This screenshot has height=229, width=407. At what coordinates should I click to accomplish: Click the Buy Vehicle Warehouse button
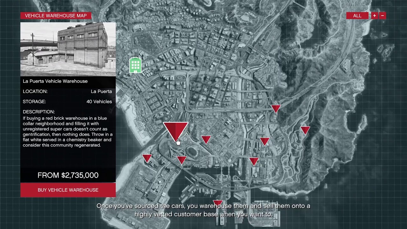(x=68, y=190)
